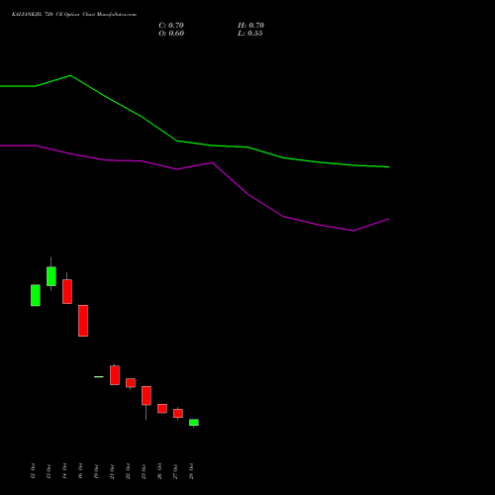Select the flat doji candle for 19 Oct
Viewport: 495px width, 495px height.
pos(99,376)
